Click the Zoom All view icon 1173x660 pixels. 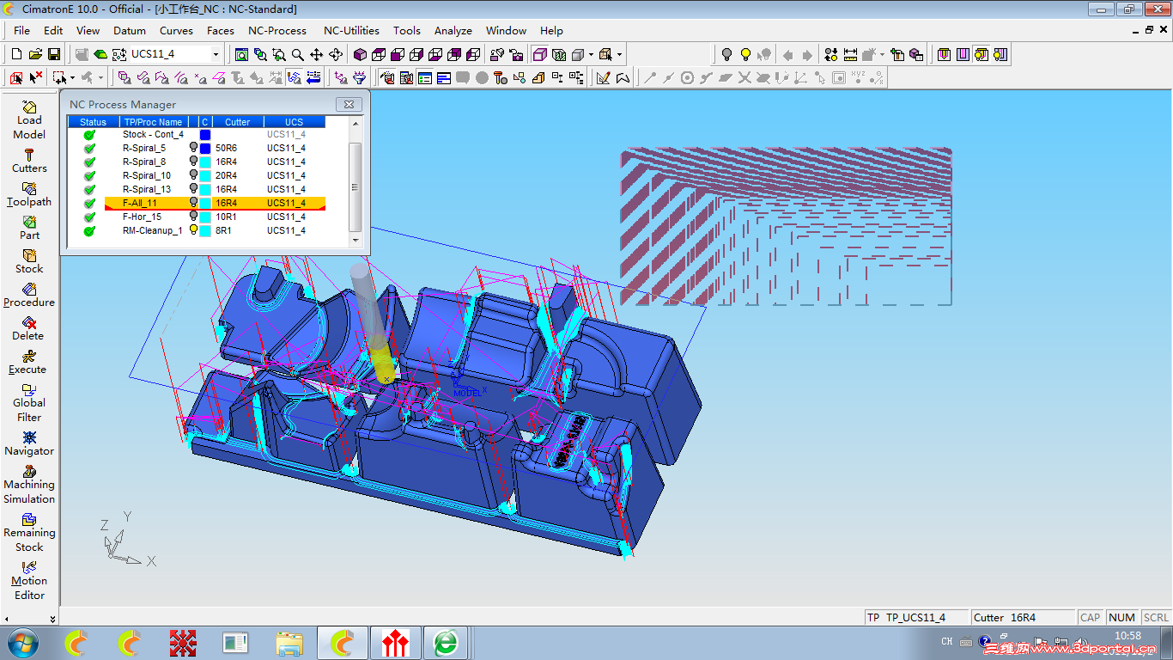coord(241,54)
